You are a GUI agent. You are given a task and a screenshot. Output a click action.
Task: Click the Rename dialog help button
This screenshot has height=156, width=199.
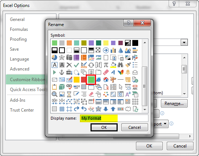click(x=128, y=23)
